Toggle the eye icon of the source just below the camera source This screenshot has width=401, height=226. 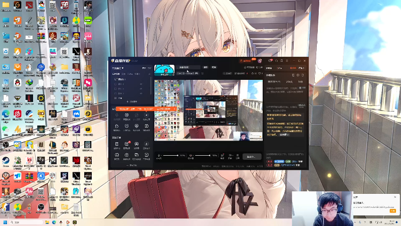[x=141, y=84]
